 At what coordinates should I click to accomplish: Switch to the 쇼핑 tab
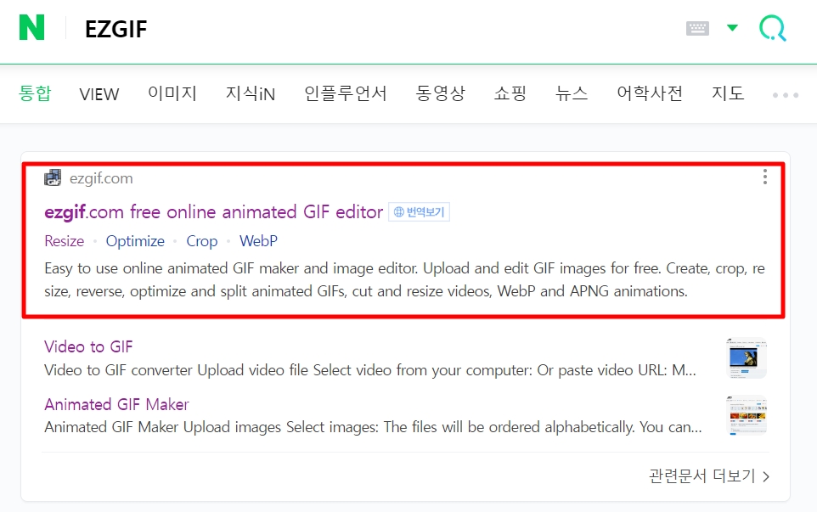[x=510, y=93]
